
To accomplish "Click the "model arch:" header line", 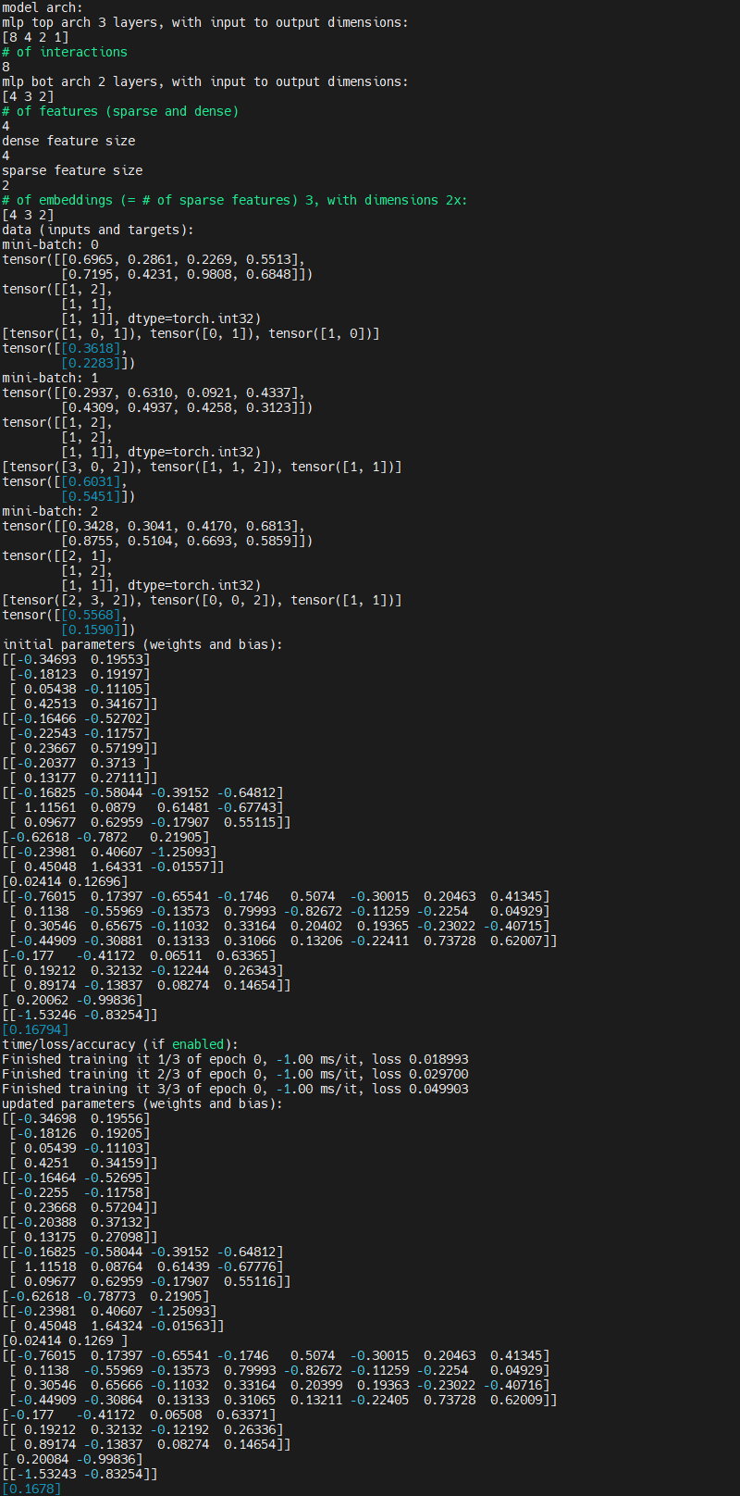I will click(x=42, y=7).
